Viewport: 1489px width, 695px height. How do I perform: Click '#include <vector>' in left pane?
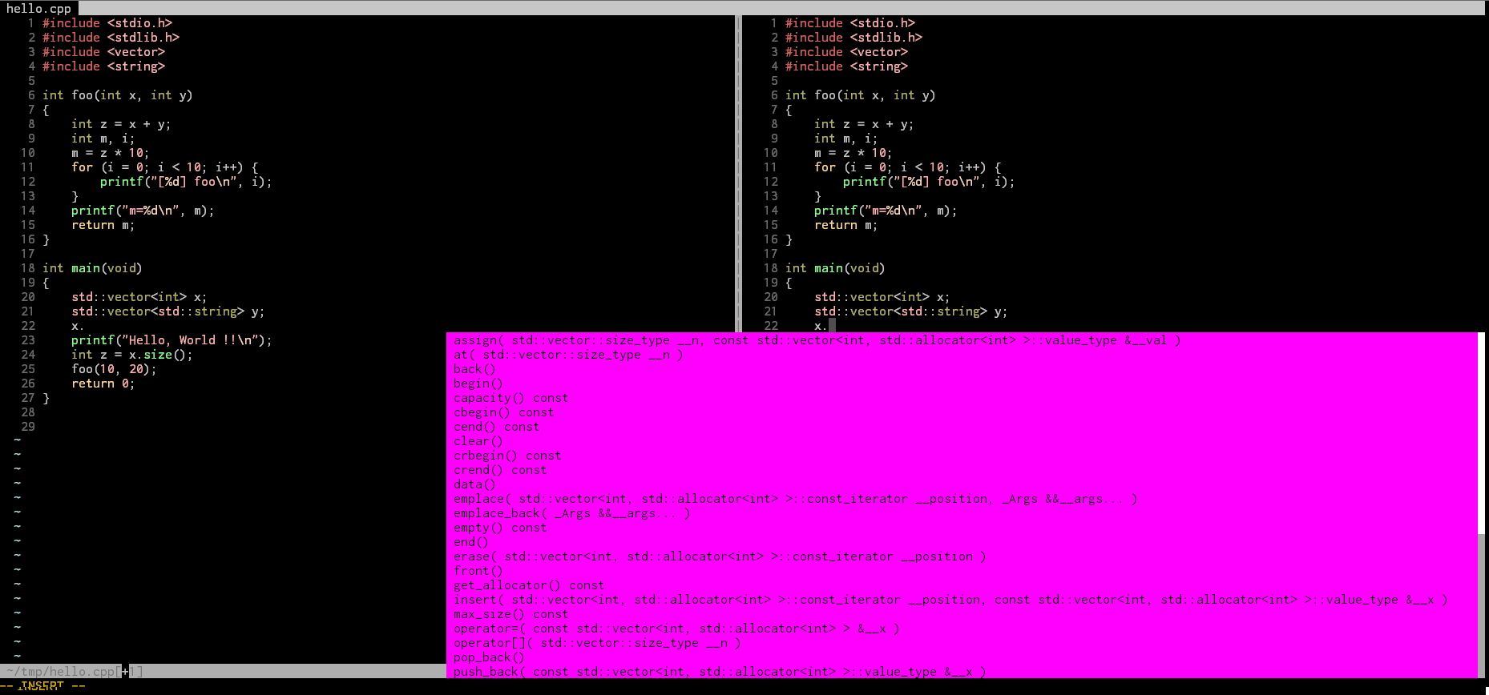click(103, 52)
